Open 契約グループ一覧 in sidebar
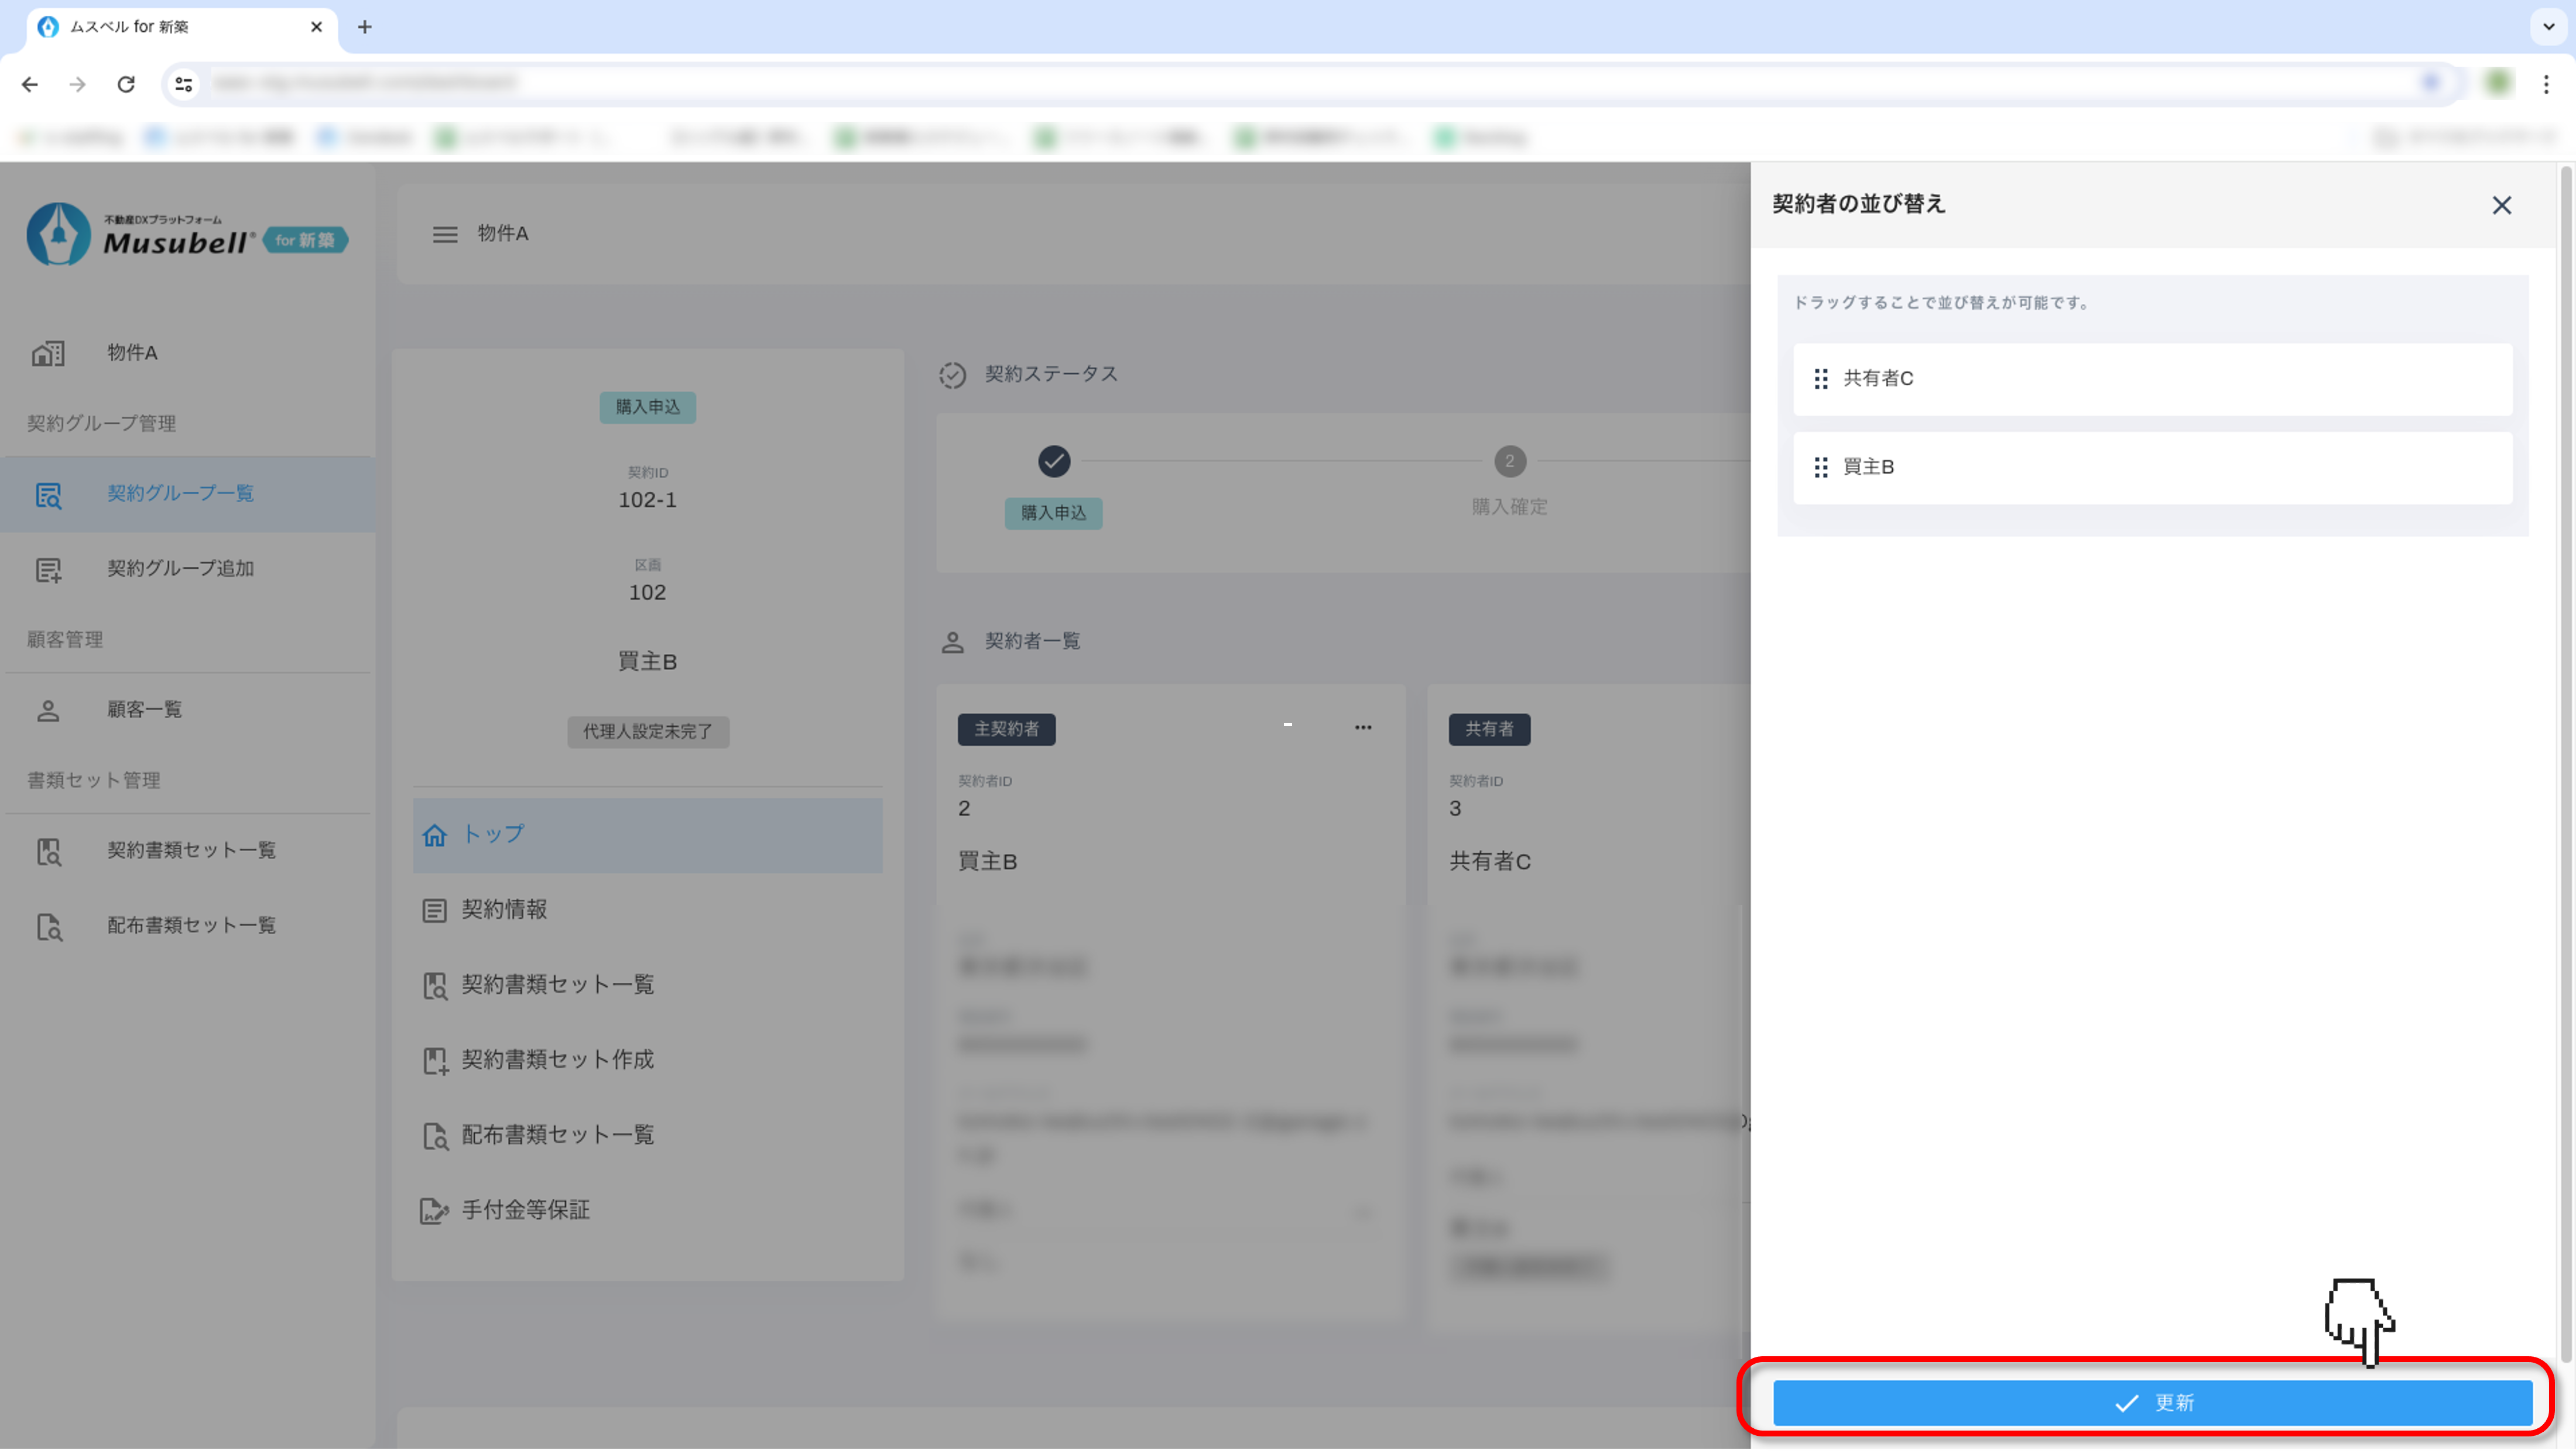Screen dimensions: 2576x1454 (180, 493)
